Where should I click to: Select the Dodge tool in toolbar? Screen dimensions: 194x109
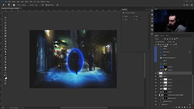(x=5, y=54)
